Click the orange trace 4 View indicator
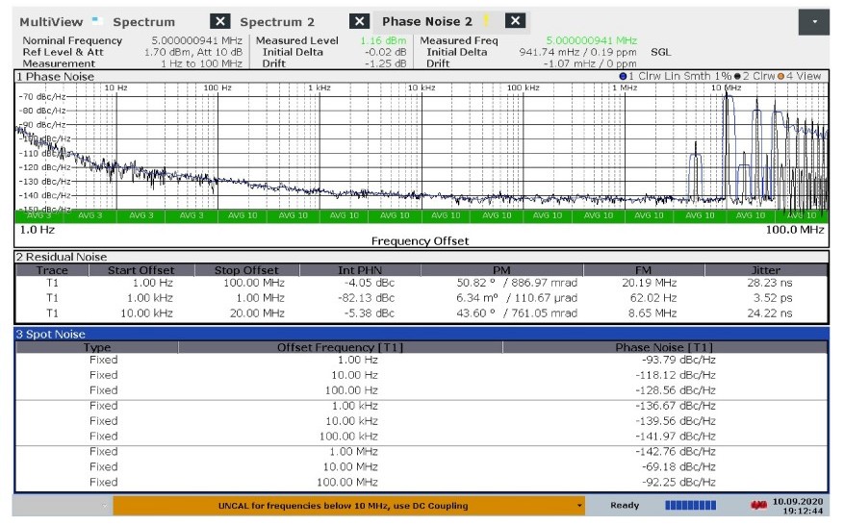The width and height of the screenshot is (844, 525). coord(791,76)
